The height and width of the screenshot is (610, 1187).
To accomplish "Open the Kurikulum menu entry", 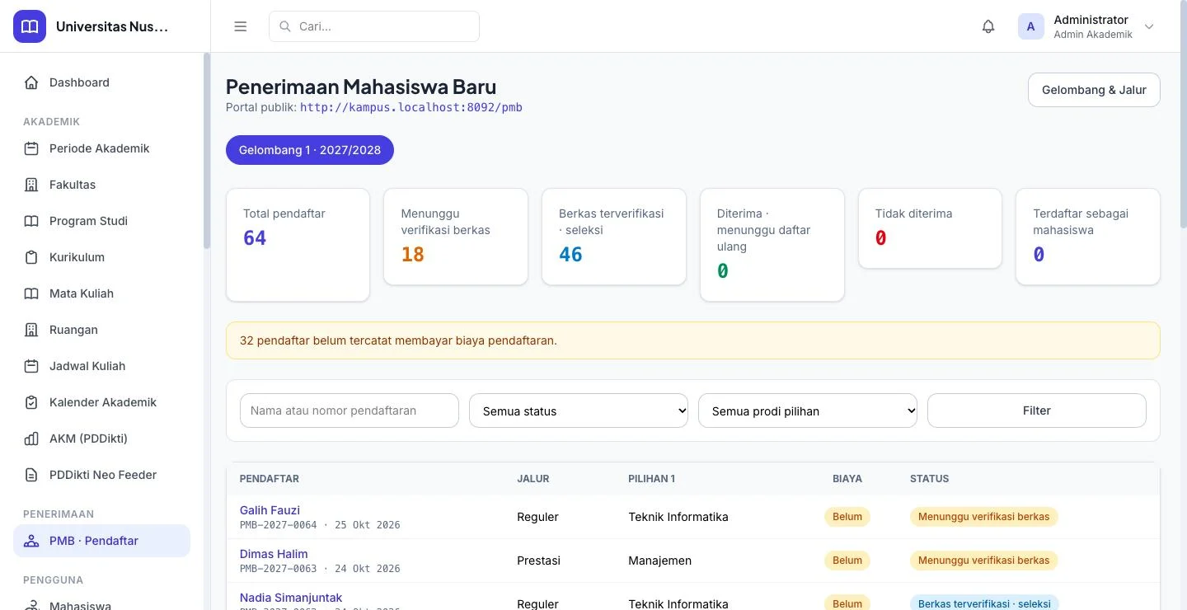I will pyautogui.click(x=101, y=257).
